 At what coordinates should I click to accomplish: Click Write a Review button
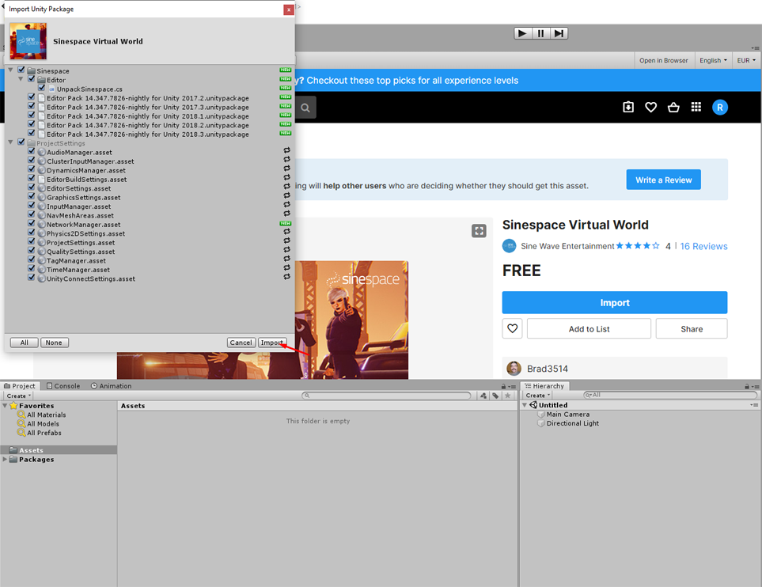tap(663, 180)
